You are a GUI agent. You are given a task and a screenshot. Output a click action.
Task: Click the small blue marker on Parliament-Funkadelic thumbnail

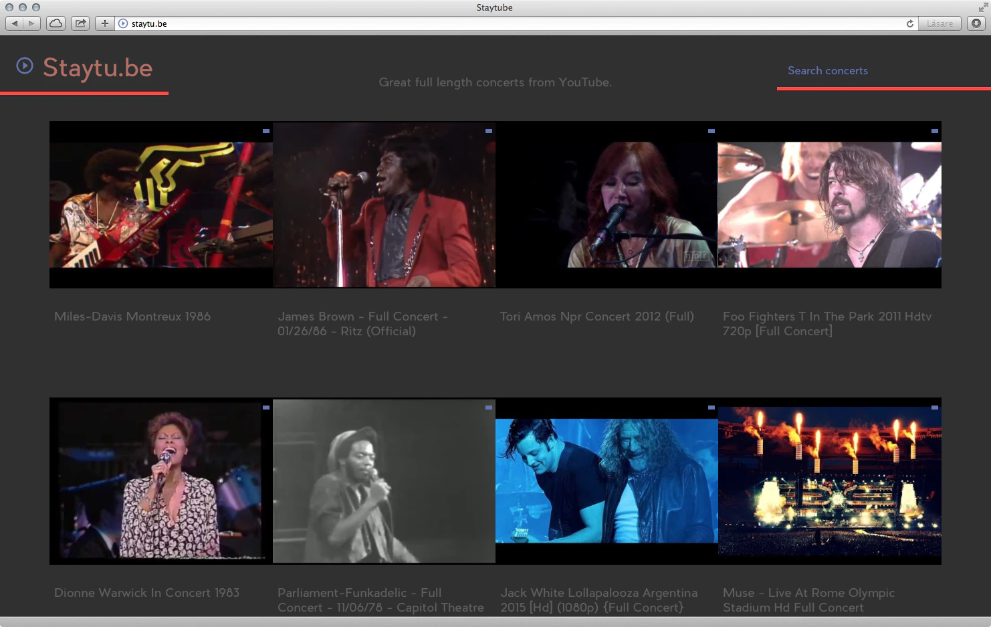(x=489, y=408)
